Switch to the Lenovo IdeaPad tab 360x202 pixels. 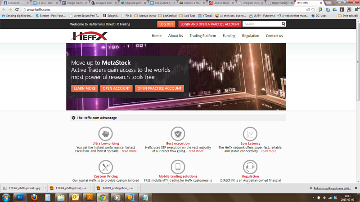coord(221,3)
